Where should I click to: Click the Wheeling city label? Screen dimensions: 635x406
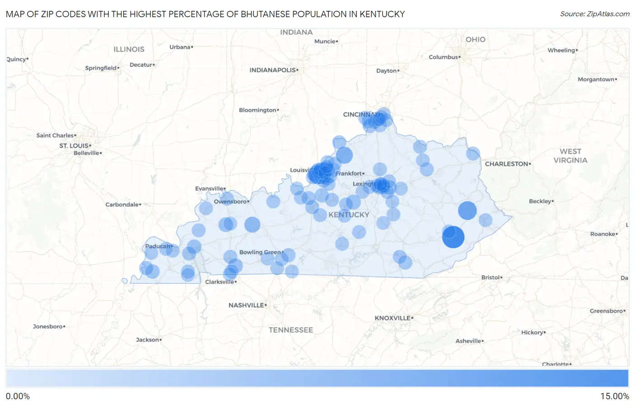pyautogui.click(x=561, y=50)
